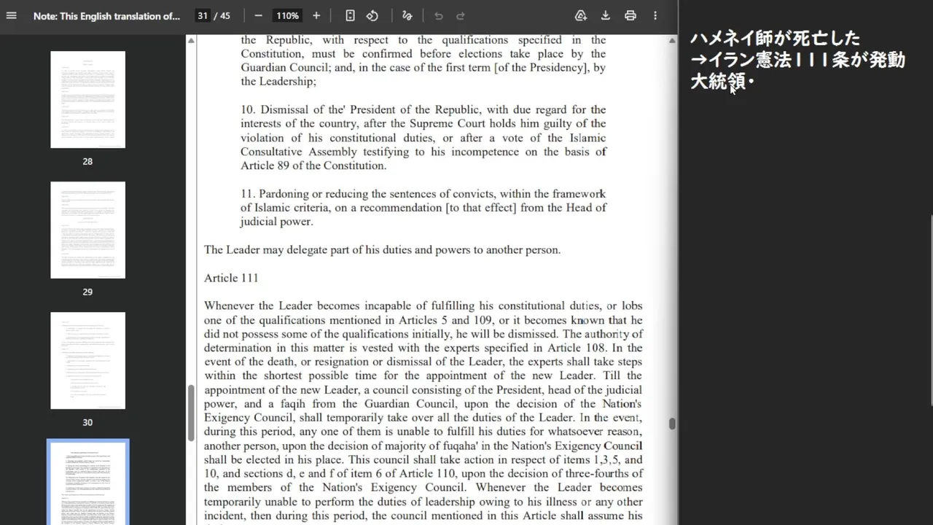The image size is (933, 525).
Task: Click the Japanese text 'ハメネイ師が死亡した'
Action: coord(776,38)
